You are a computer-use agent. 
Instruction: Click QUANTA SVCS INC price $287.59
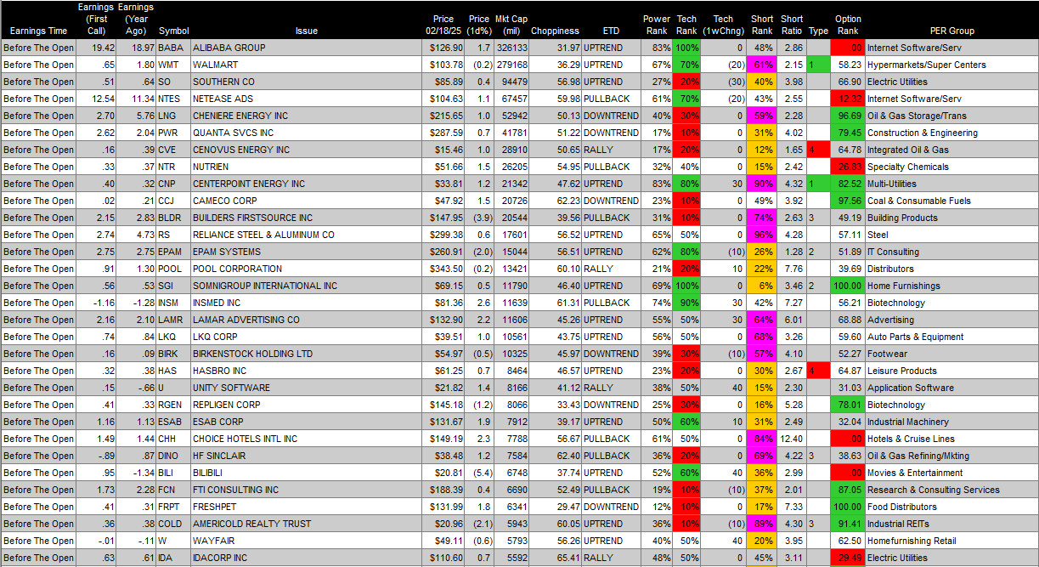tap(443, 133)
